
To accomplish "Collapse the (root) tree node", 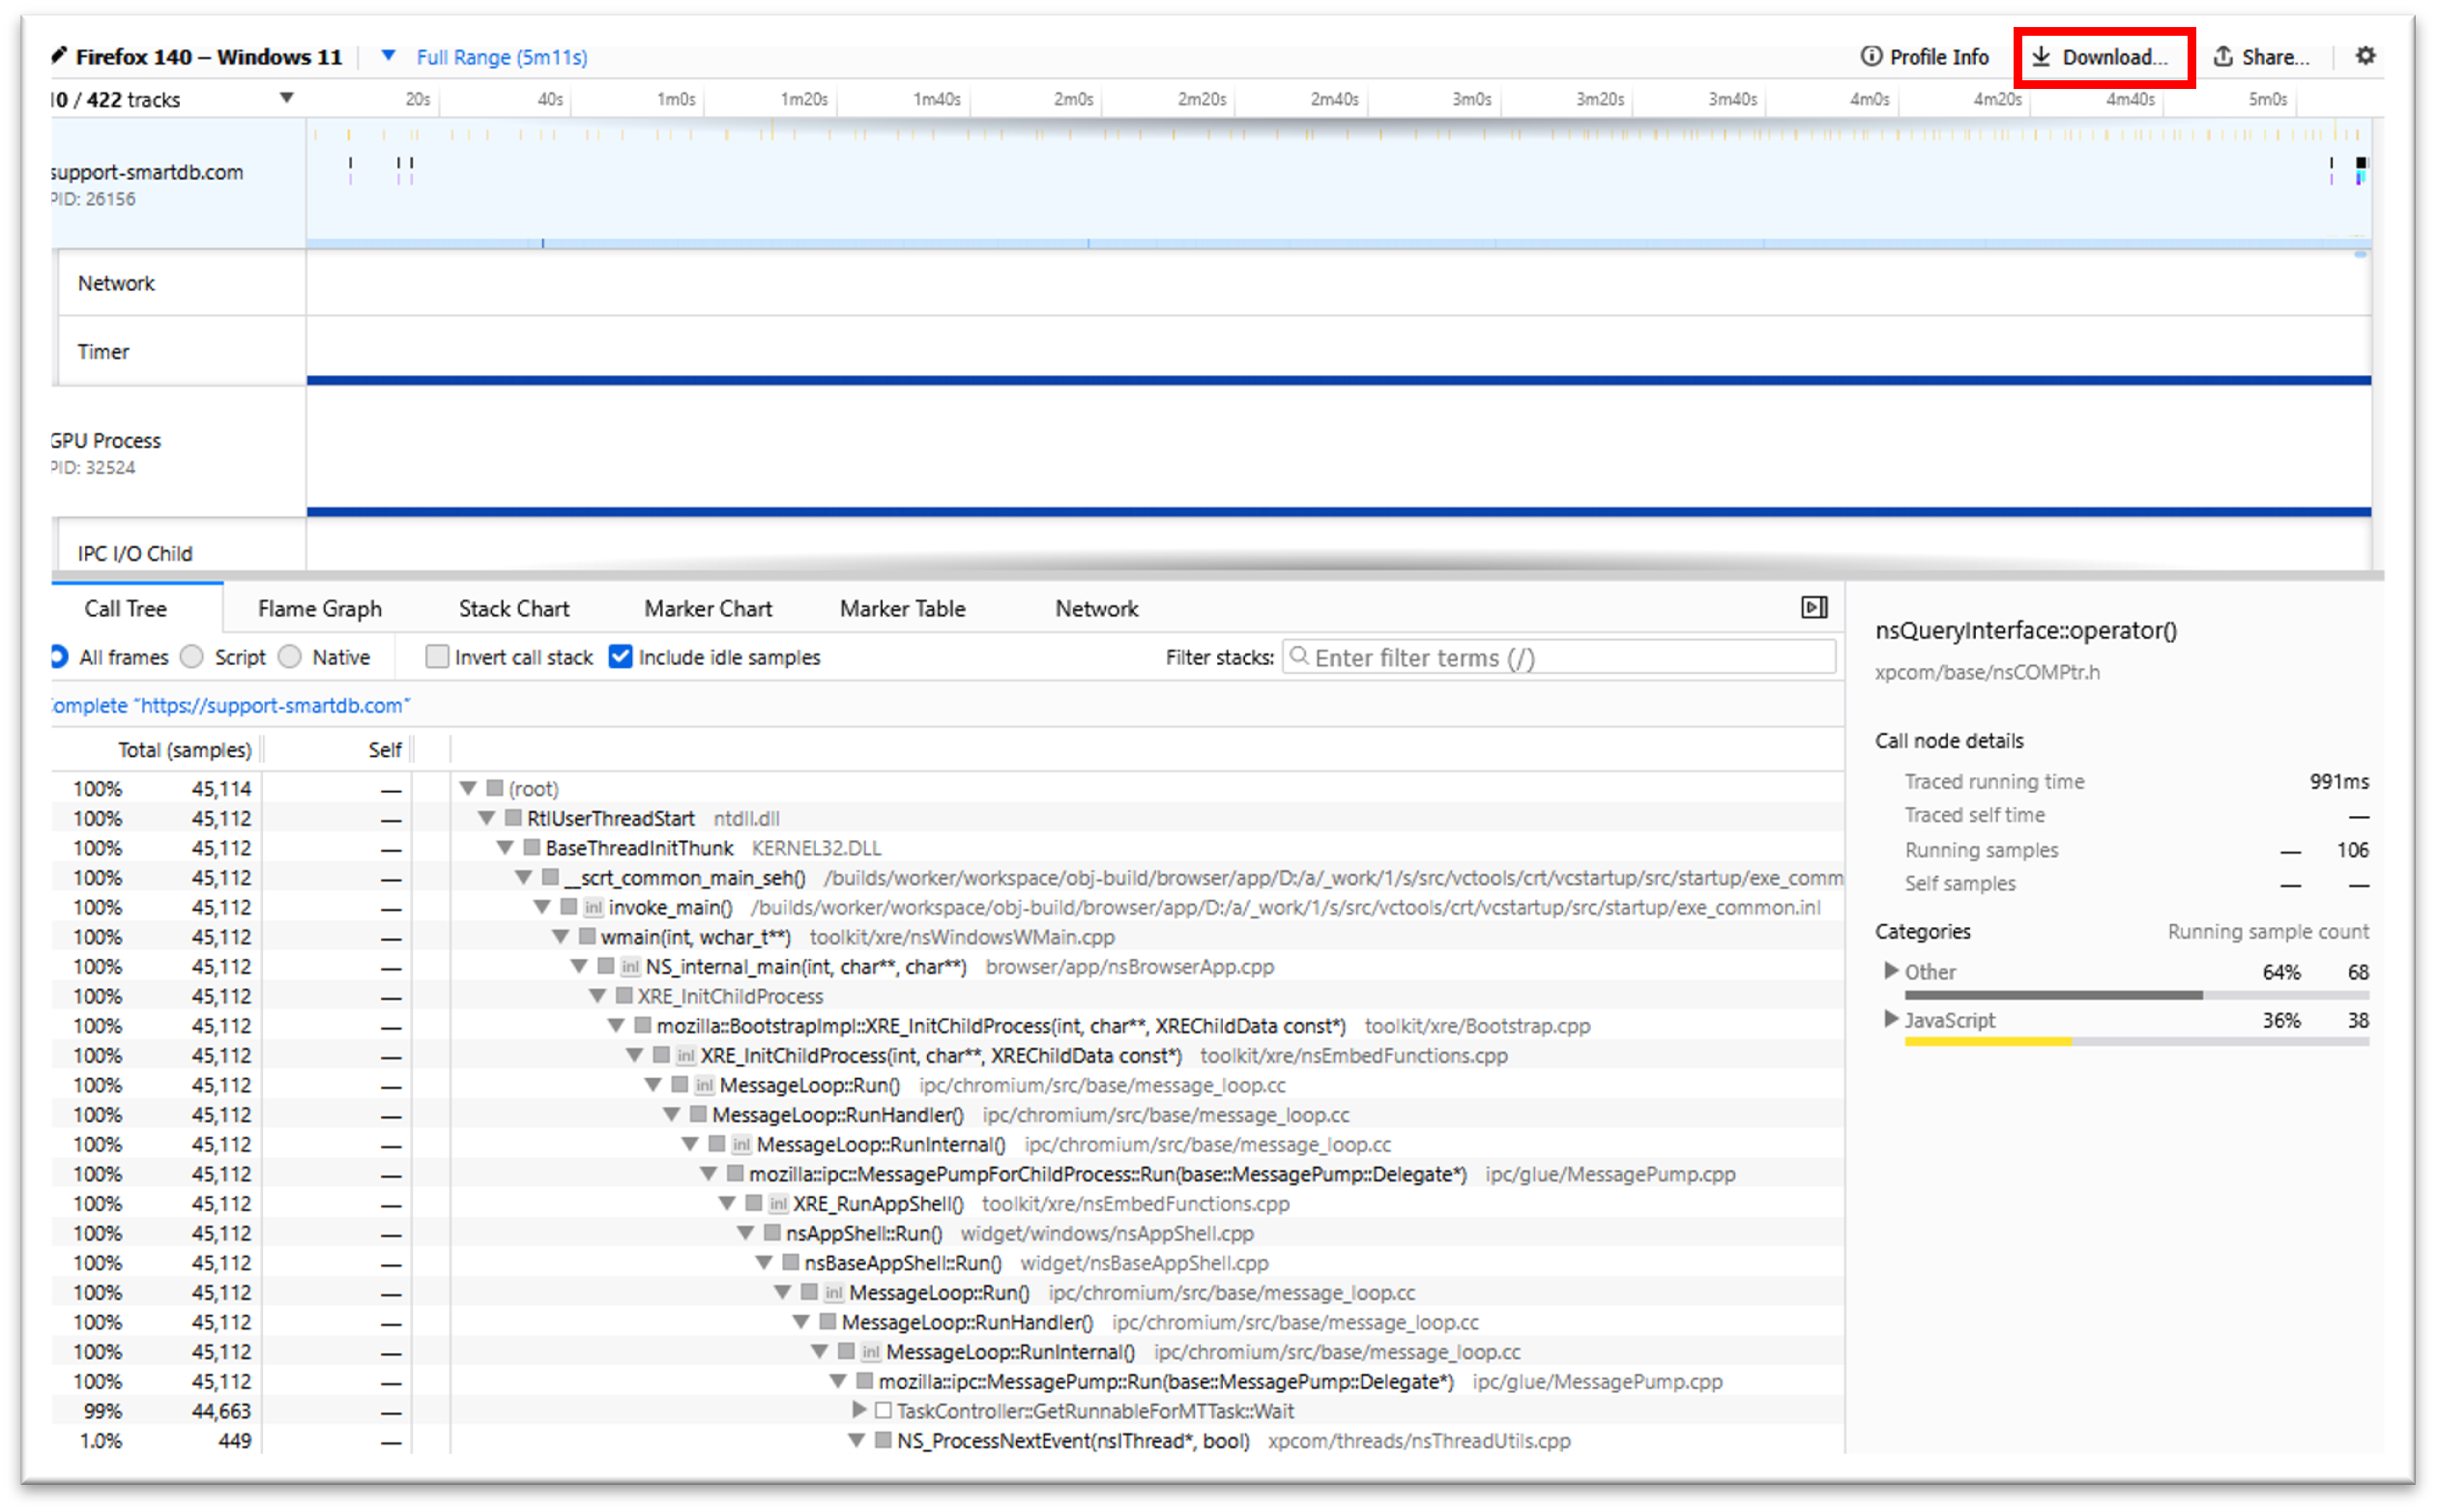I will click(x=467, y=788).
